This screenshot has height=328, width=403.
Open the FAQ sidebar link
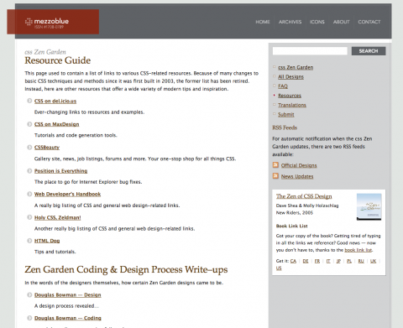[283, 86]
